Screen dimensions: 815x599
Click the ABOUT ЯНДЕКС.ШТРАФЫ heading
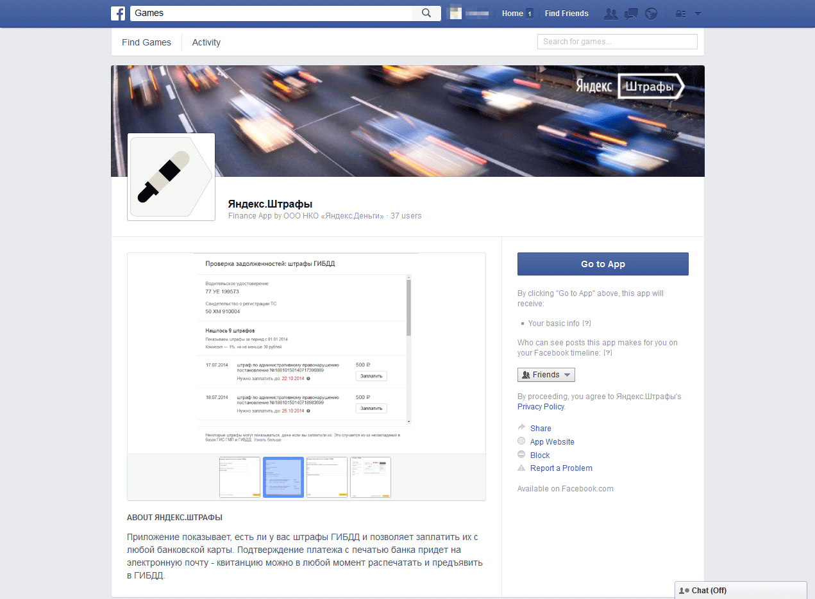[175, 518]
